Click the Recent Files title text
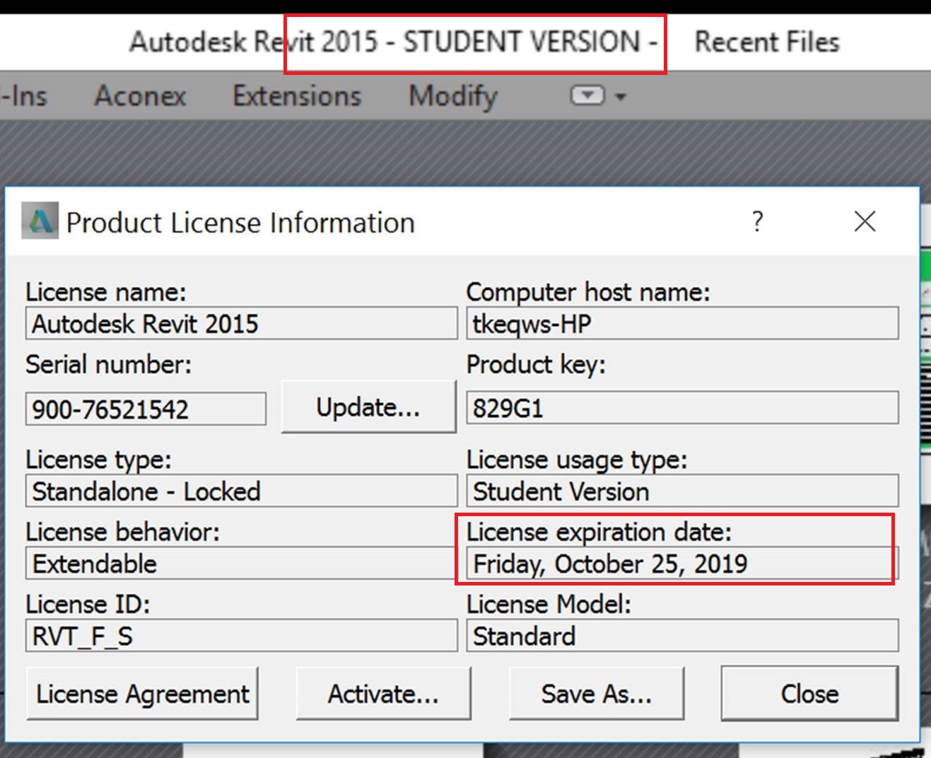 click(x=767, y=42)
